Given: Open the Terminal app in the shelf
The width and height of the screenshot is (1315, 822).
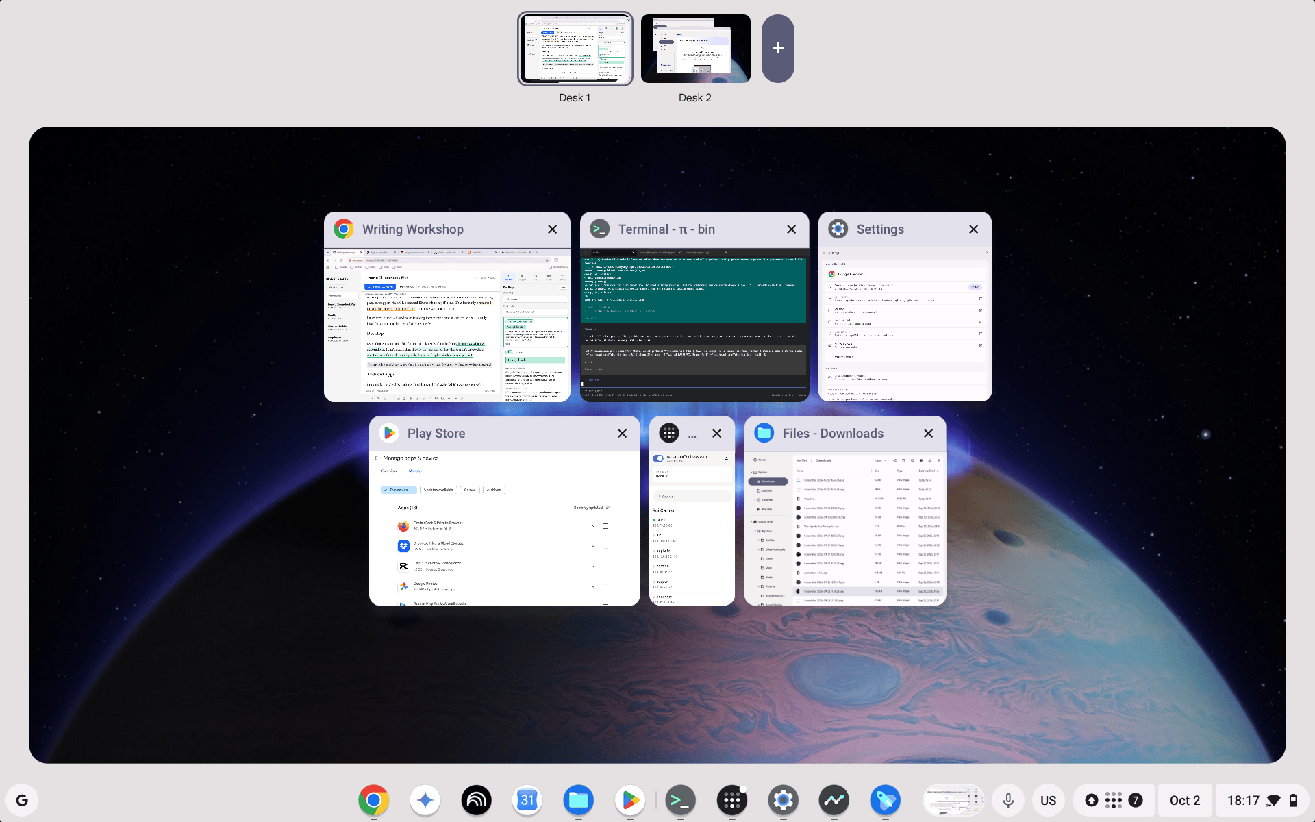Looking at the screenshot, I should tap(681, 800).
